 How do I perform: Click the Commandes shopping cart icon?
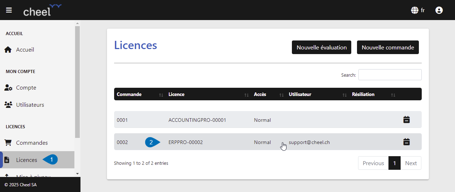point(8,143)
